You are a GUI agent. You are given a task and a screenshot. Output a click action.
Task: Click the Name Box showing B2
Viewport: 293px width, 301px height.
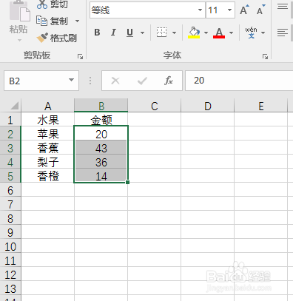click(36, 81)
